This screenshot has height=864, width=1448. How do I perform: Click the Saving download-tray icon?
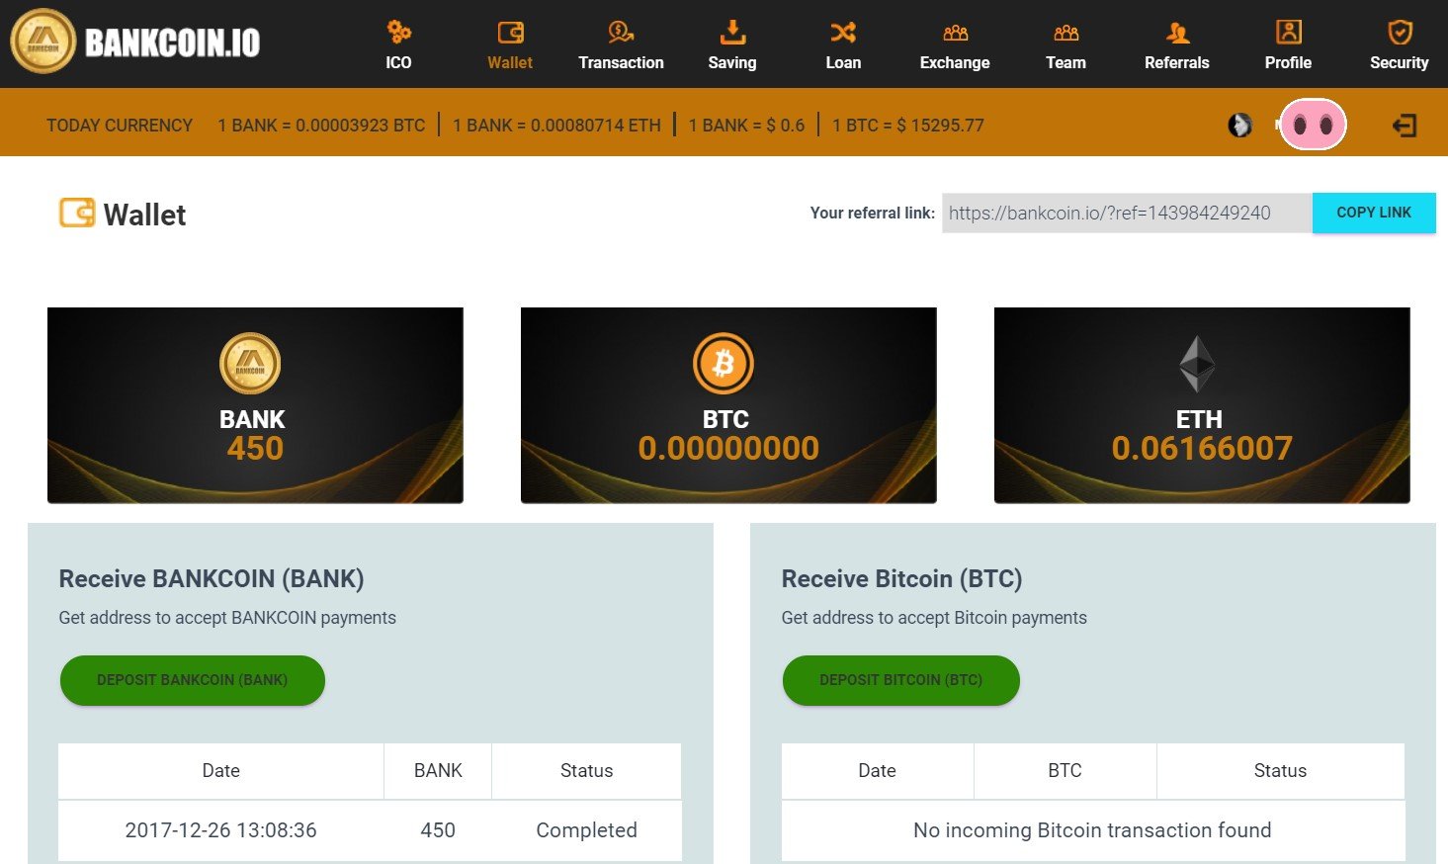click(x=732, y=33)
